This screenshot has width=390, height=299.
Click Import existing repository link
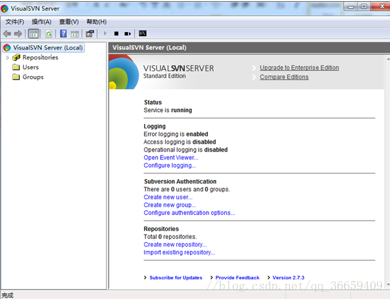click(179, 252)
